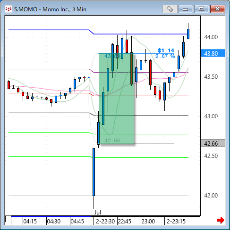
Task: Click the blue horizontal scrollbar thumb
Action: tap(51, 216)
